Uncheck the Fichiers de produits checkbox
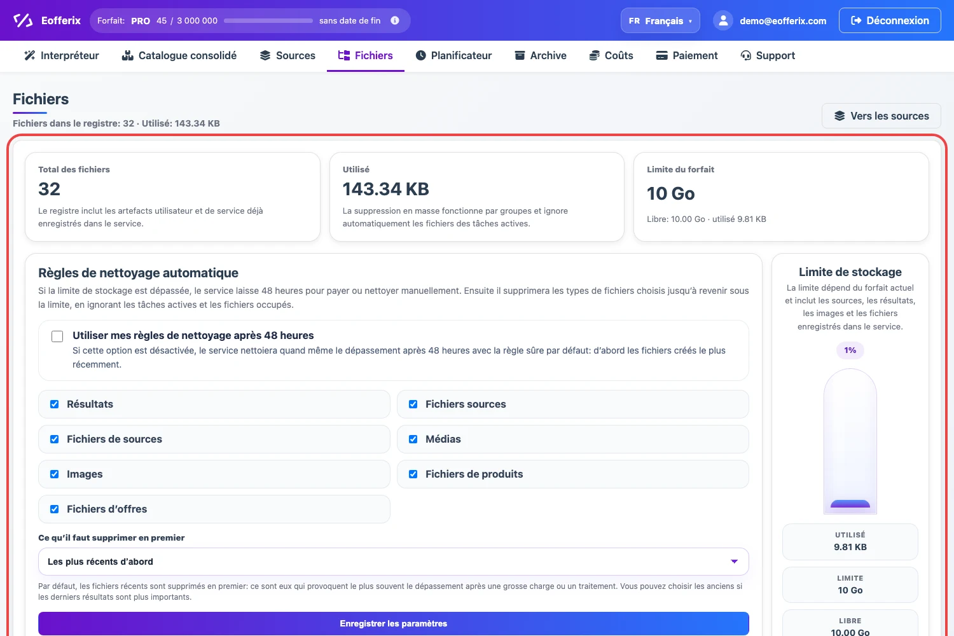Screen dimensions: 954x636 pos(413,474)
